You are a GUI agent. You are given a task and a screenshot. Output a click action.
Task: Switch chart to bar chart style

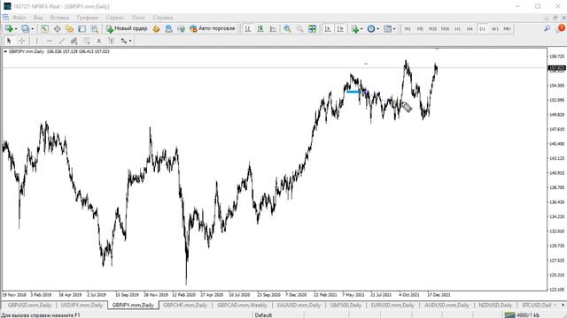pyautogui.click(x=248, y=29)
